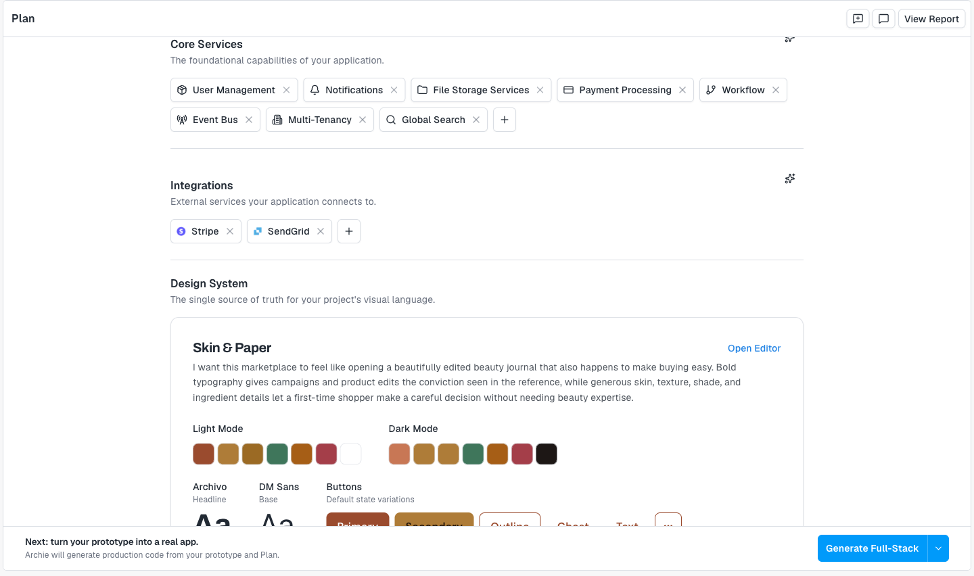Viewport: 974px width, 576px height.
Task: Click the File Storage folder icon
Action: pos(422,90)
